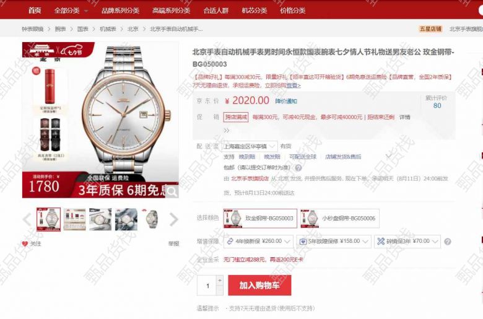This screenshot has width=483, height=319.
Task: Open 北京手表旗舰店 store link
Action: click(250, 178)
